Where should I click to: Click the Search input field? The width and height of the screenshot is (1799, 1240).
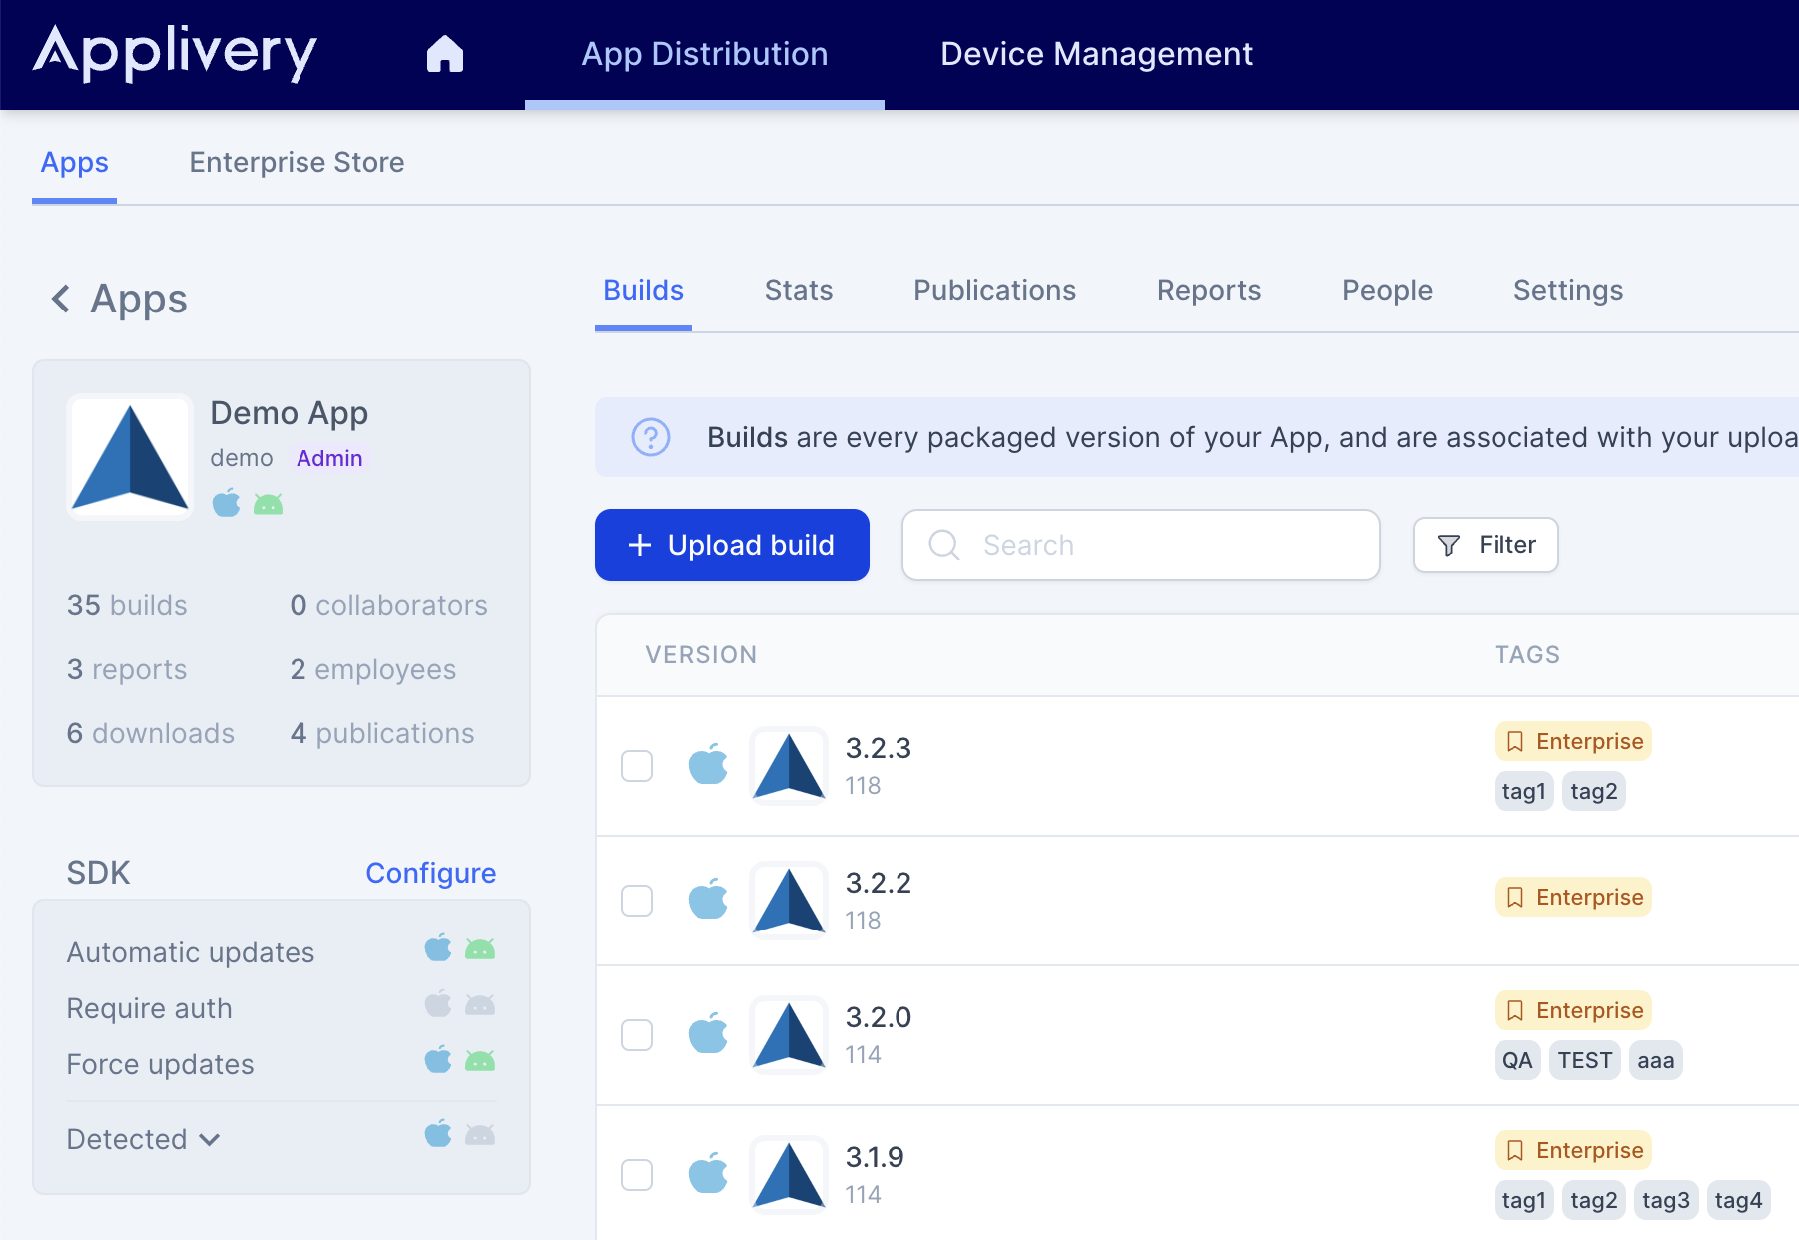click(1138, 545)
